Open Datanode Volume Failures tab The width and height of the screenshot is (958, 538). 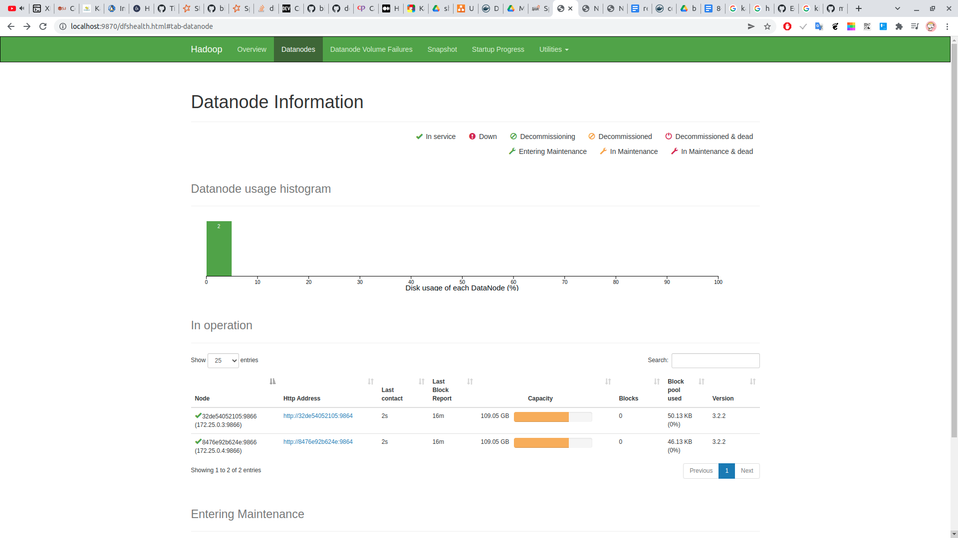point(371,49)
